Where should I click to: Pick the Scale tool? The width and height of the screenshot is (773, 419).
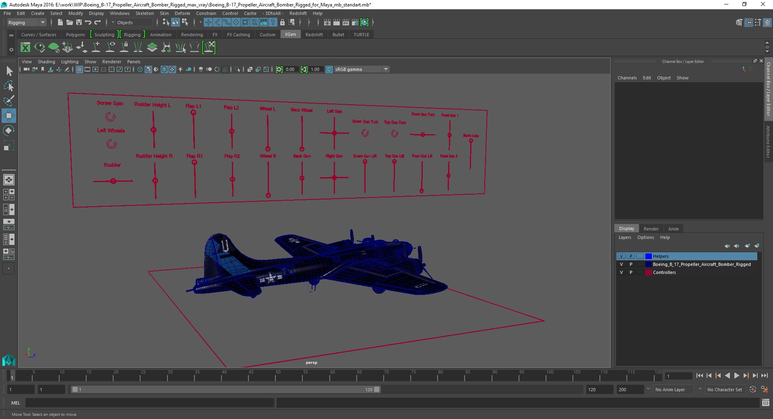pos(9,145)
